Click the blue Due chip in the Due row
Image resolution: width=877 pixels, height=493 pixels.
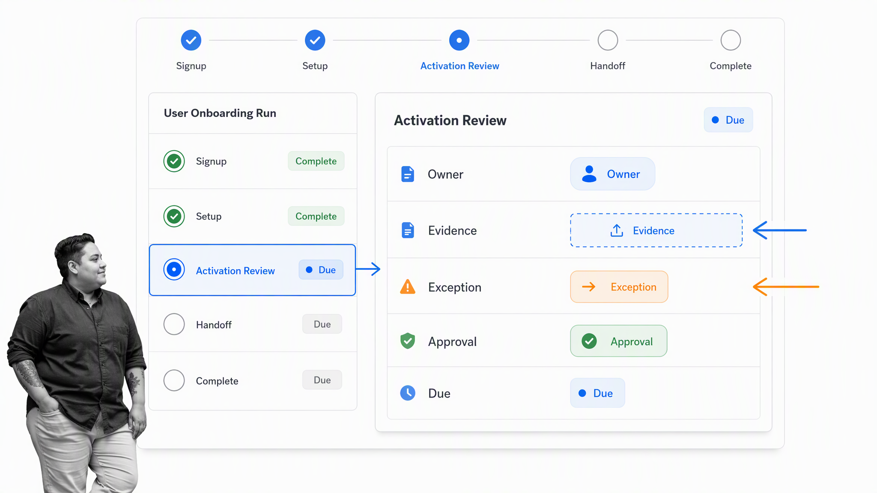click(597, 393)
